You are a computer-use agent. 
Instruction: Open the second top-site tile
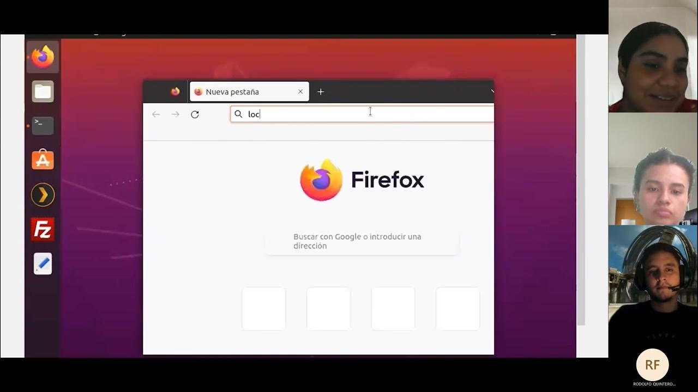(x=328, y=309)
